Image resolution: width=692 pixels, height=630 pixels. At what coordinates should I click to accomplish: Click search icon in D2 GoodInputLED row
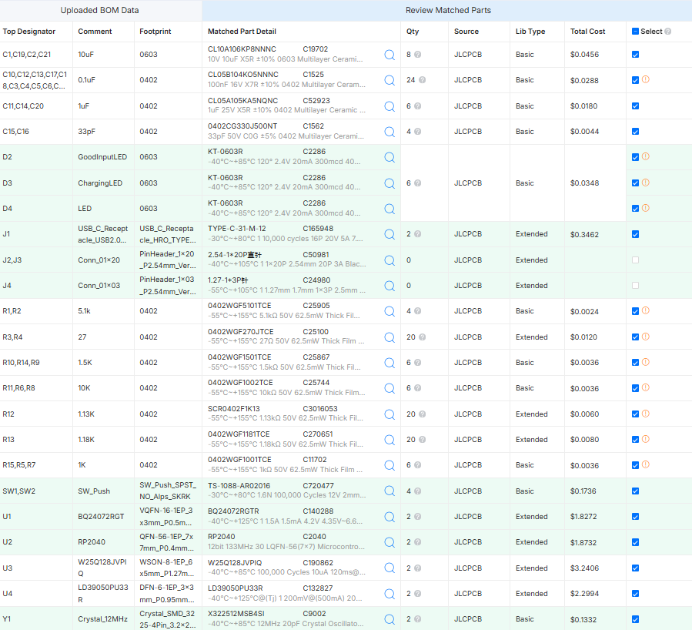click(389, 157)
